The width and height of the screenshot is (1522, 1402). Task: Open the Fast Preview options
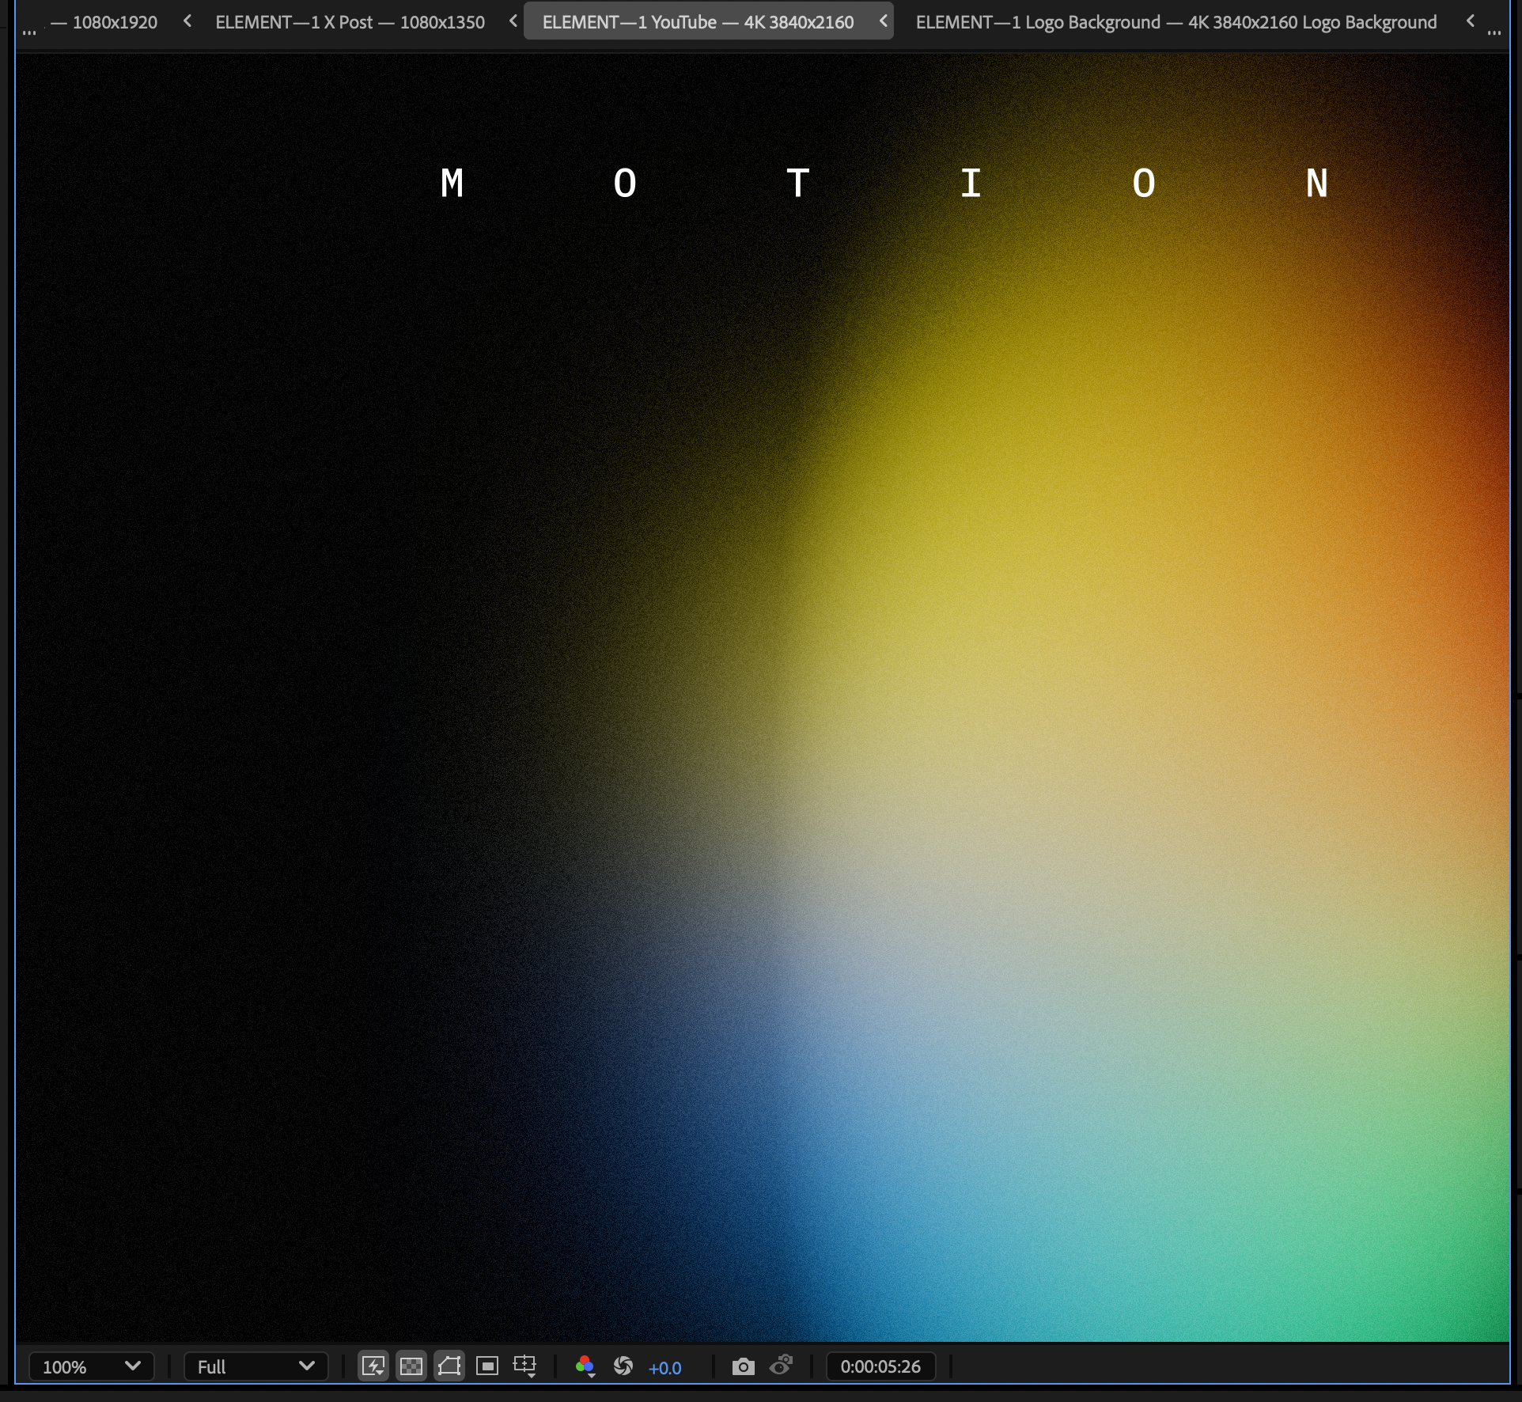[374, 1366]
